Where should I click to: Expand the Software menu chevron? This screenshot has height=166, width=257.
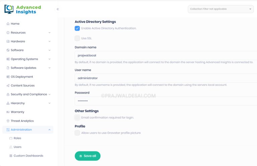(x=50, y=50)
